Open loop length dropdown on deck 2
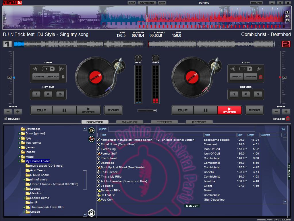The image size is (294, 221). tap(250, 69)
